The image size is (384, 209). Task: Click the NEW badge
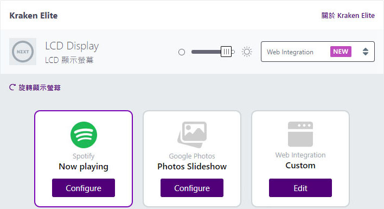click(341, 52)
